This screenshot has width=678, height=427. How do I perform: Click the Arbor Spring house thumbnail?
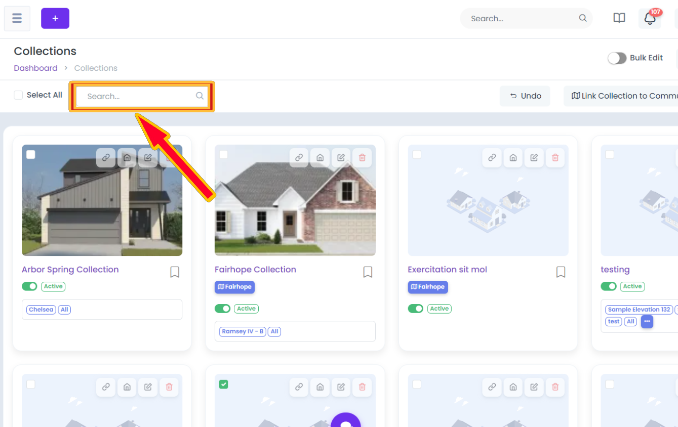click(102, 200)
